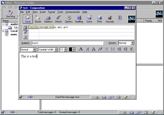Click the Netscape logo in the Inbox window

[159, 14]
